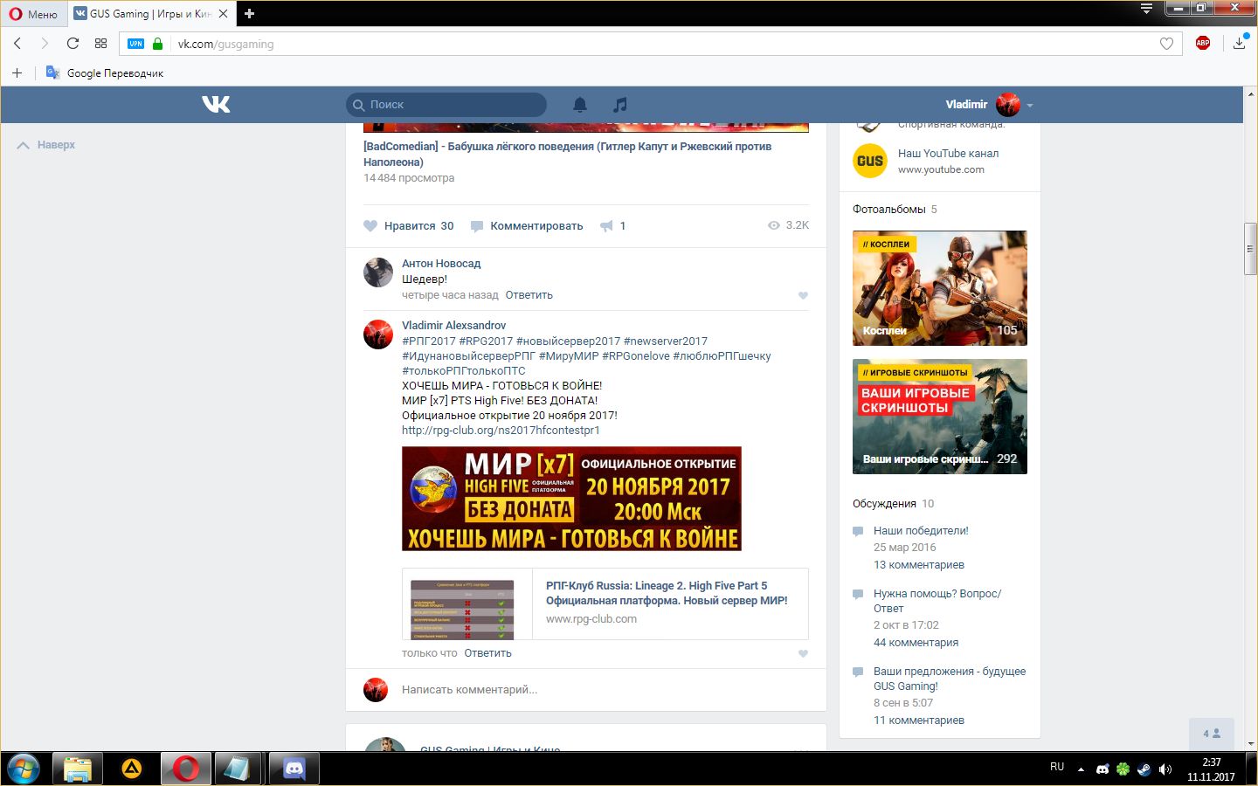This screenshot has height=786, width=1258.
Task: Open Ваши игровые скриншоты album
Action: pyautogui.click(x=940, y=417)
